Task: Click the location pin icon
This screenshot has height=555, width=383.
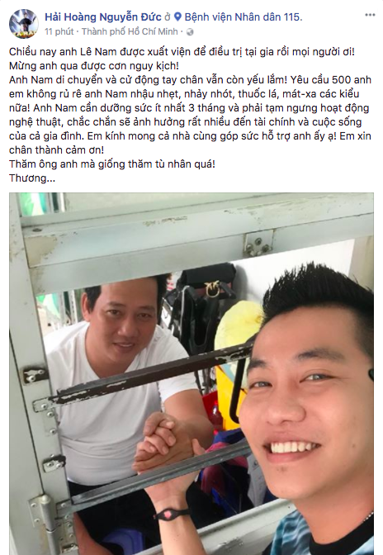Action: (x=178, y=17)
